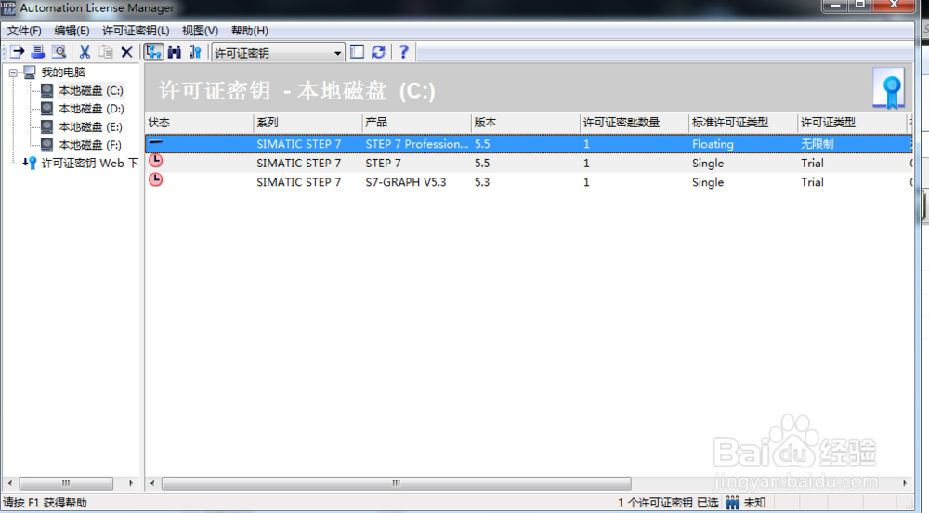Click the transfer license key arrow icon
This screenshot has width=929, height=513.
17,52
